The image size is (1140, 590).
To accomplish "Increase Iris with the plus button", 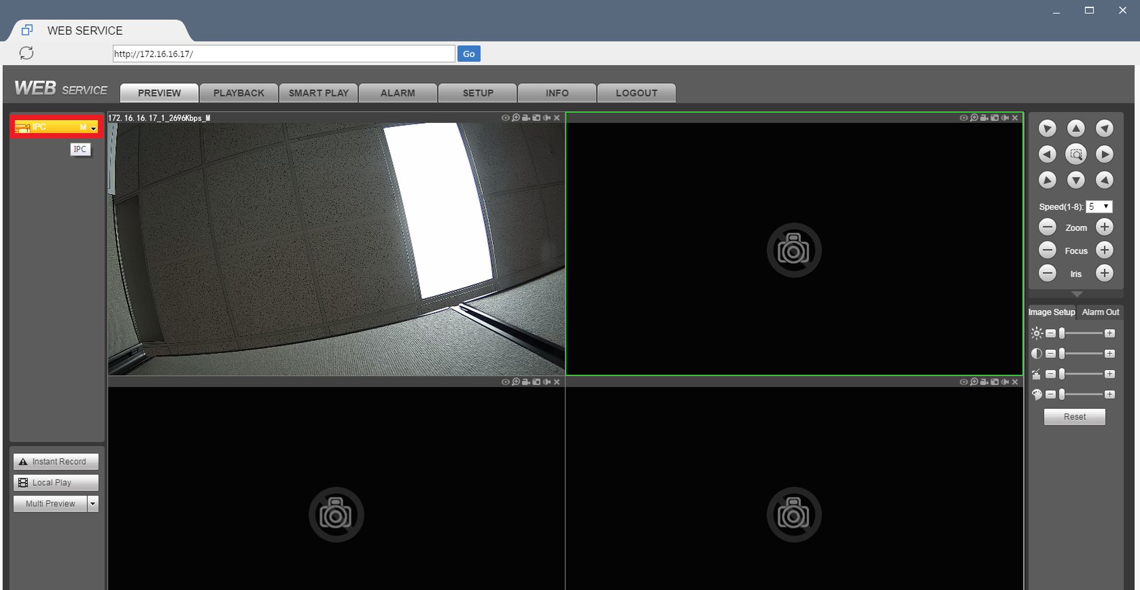I will coord(1104,273).
